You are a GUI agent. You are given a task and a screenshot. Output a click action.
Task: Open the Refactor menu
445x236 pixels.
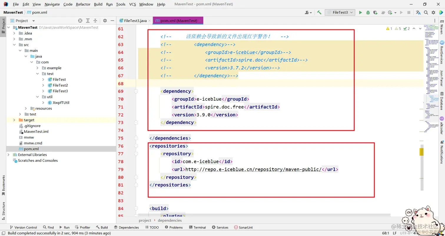83,4
